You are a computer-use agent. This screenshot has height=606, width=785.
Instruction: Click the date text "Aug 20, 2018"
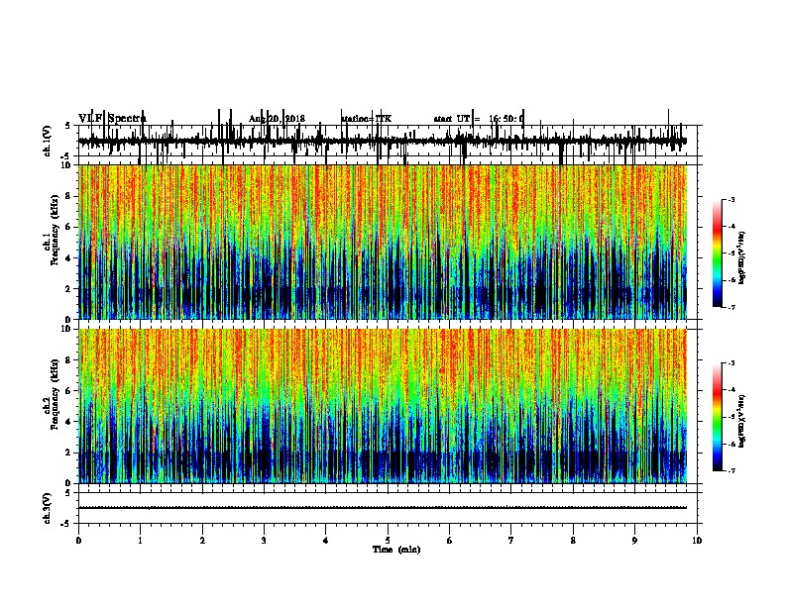(x=277, y=119)
